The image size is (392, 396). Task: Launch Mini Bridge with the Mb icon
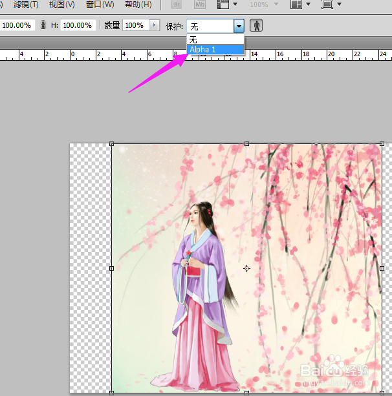pyautogui.click(x=200, y=5)
